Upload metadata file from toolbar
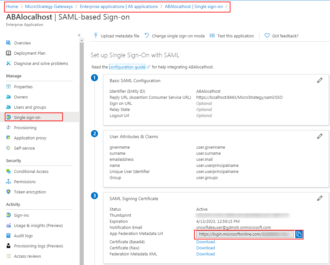The height and width of the screenshot is (265, 330). point(116,36)
